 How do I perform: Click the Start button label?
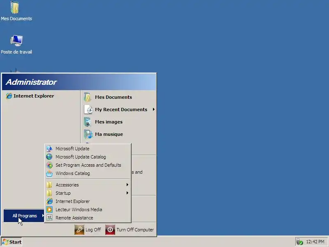pyautogui.click(x=16, y=242)
